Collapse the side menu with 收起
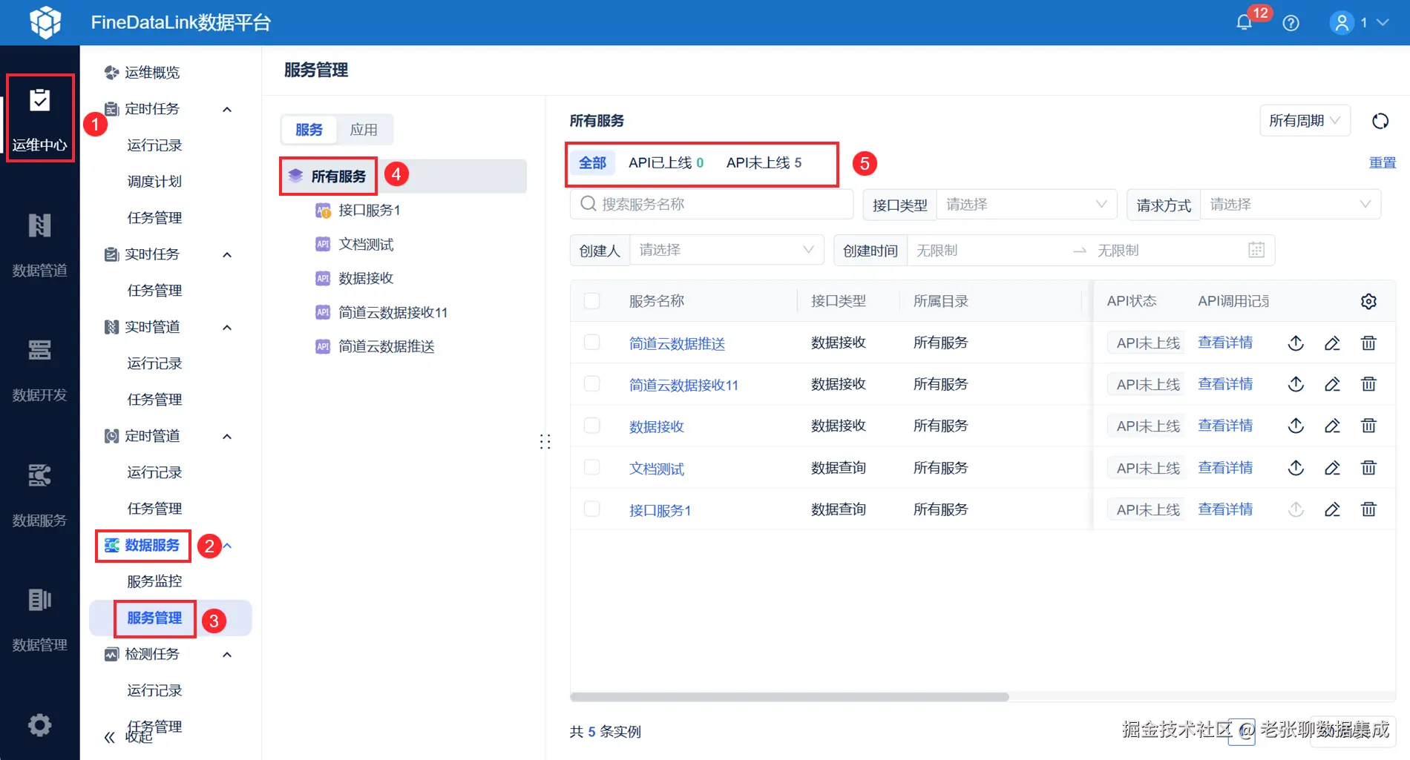 128,736
